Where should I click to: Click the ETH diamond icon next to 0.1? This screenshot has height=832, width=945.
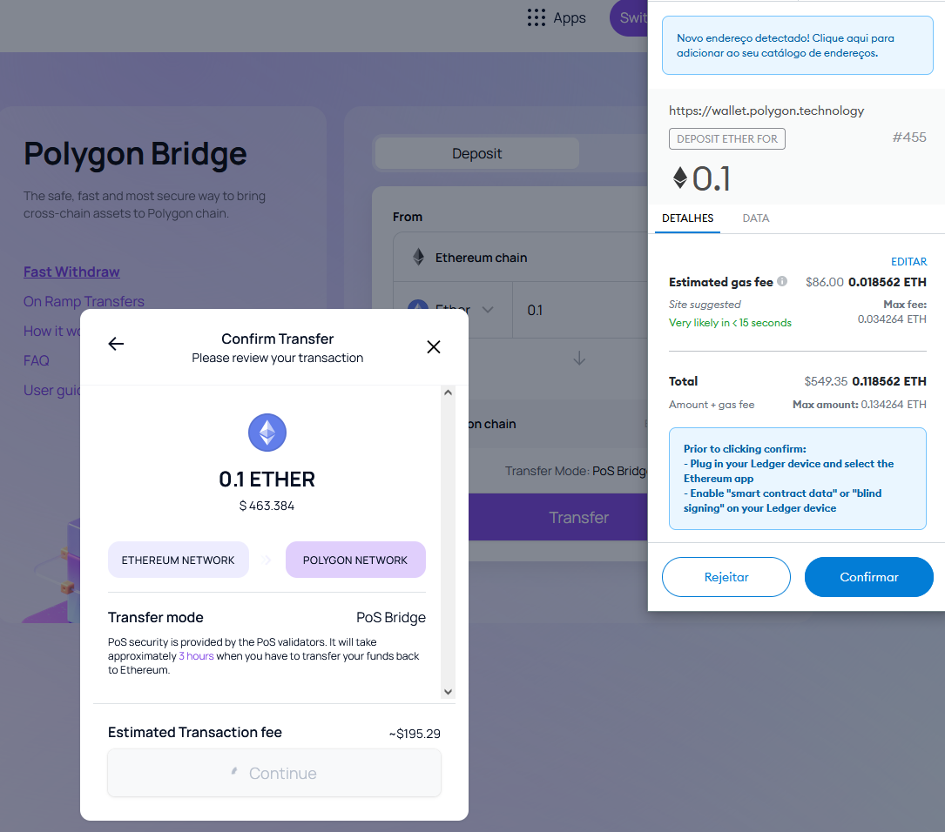tap(680, 178)
